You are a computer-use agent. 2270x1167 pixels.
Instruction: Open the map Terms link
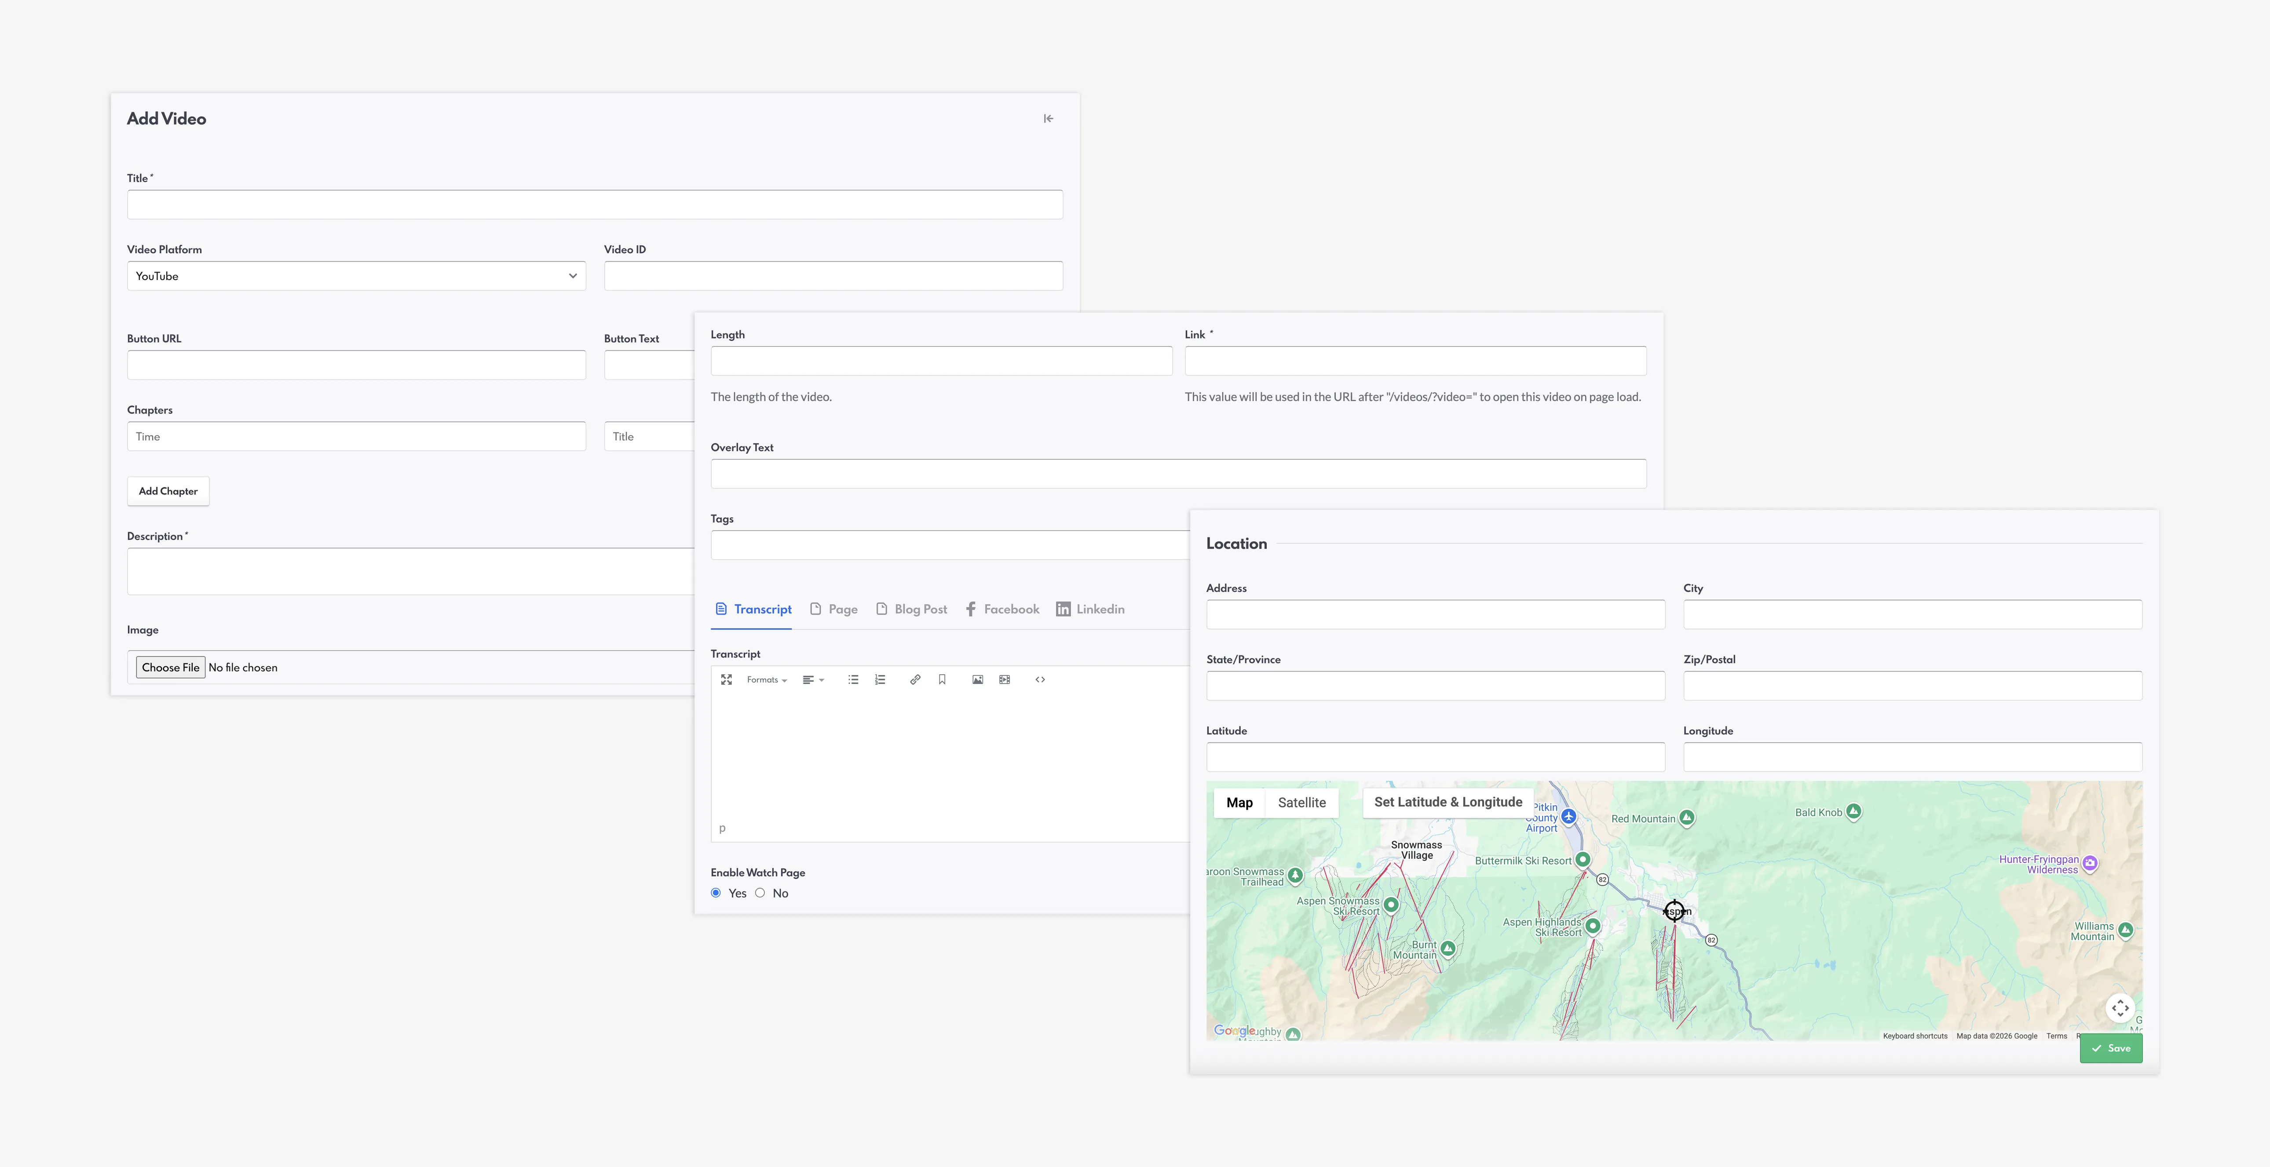[2056, 1036]
